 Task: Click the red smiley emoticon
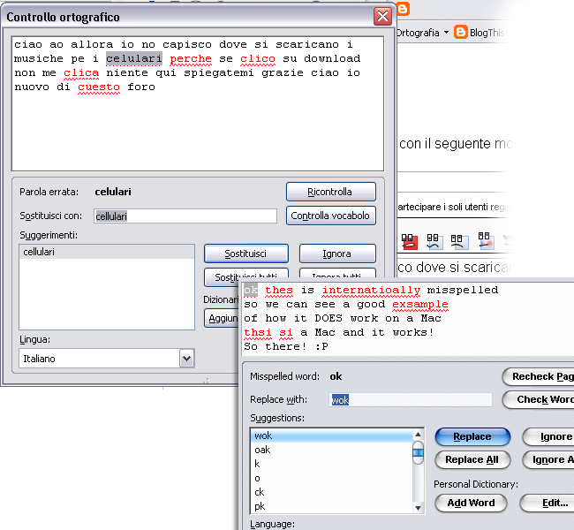(409, 240)
